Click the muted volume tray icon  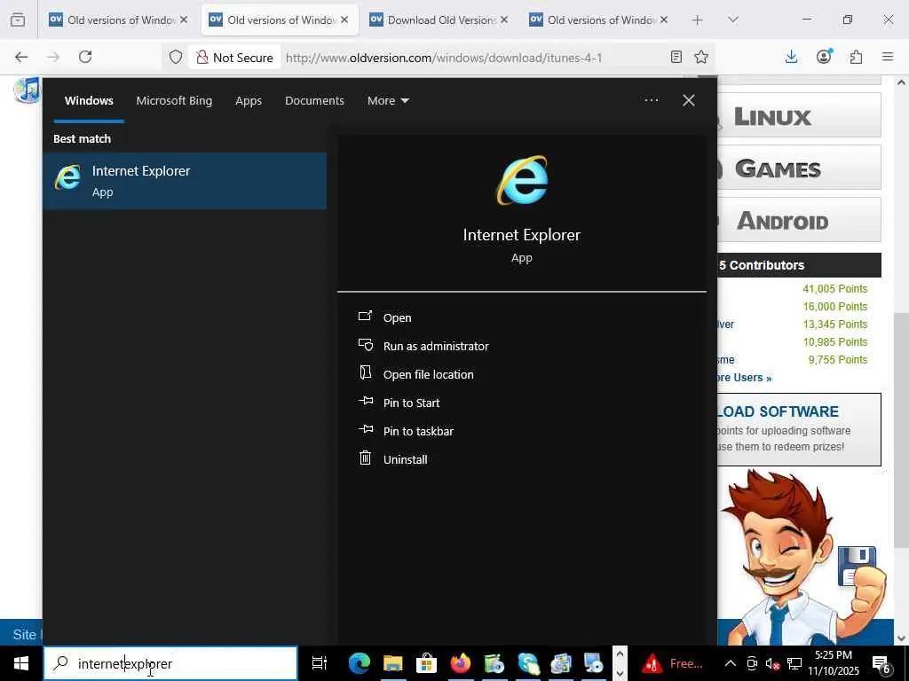(x=772, y=663)
